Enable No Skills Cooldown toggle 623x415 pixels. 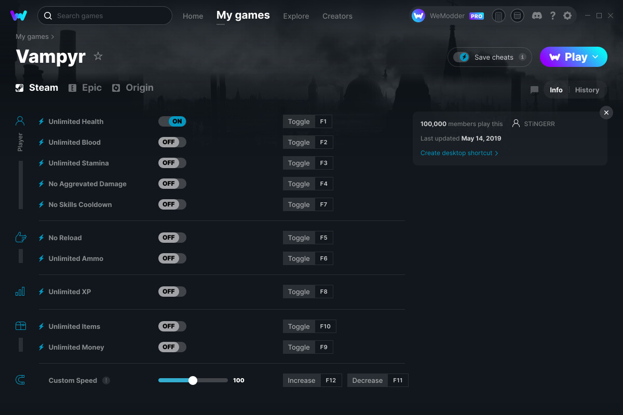pos(172,204)
